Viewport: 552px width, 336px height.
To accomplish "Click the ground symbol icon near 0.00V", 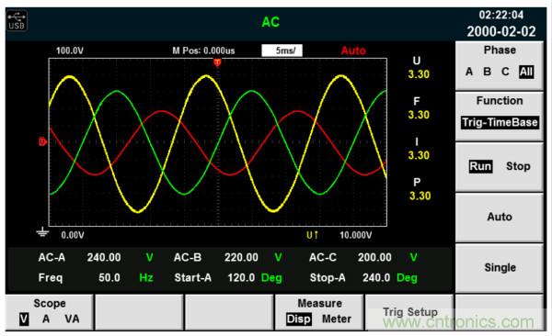I will (42, 232).
